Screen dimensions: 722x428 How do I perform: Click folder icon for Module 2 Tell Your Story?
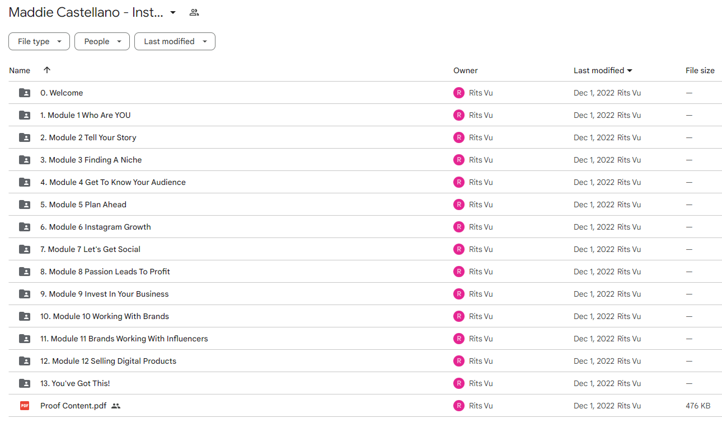pos(25,137)
